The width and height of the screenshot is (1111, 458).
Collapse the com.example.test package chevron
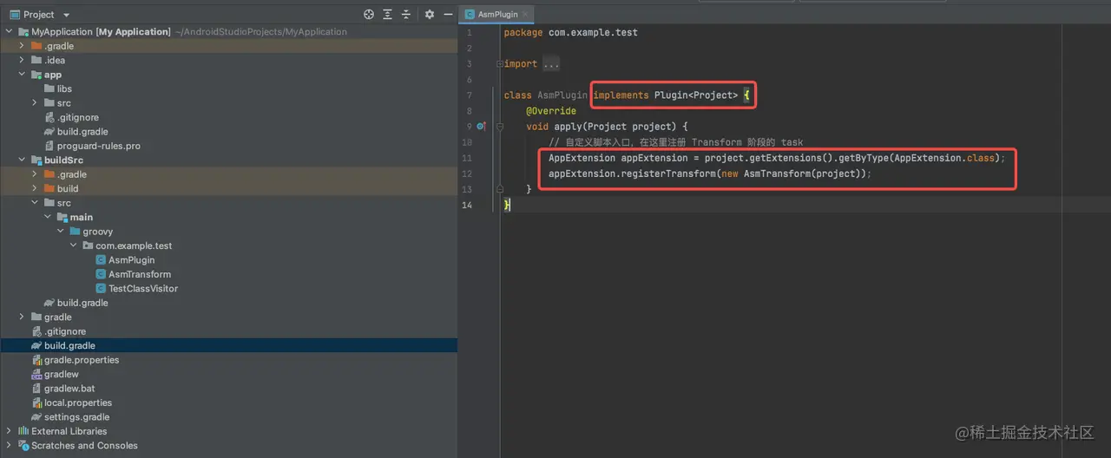74,245
